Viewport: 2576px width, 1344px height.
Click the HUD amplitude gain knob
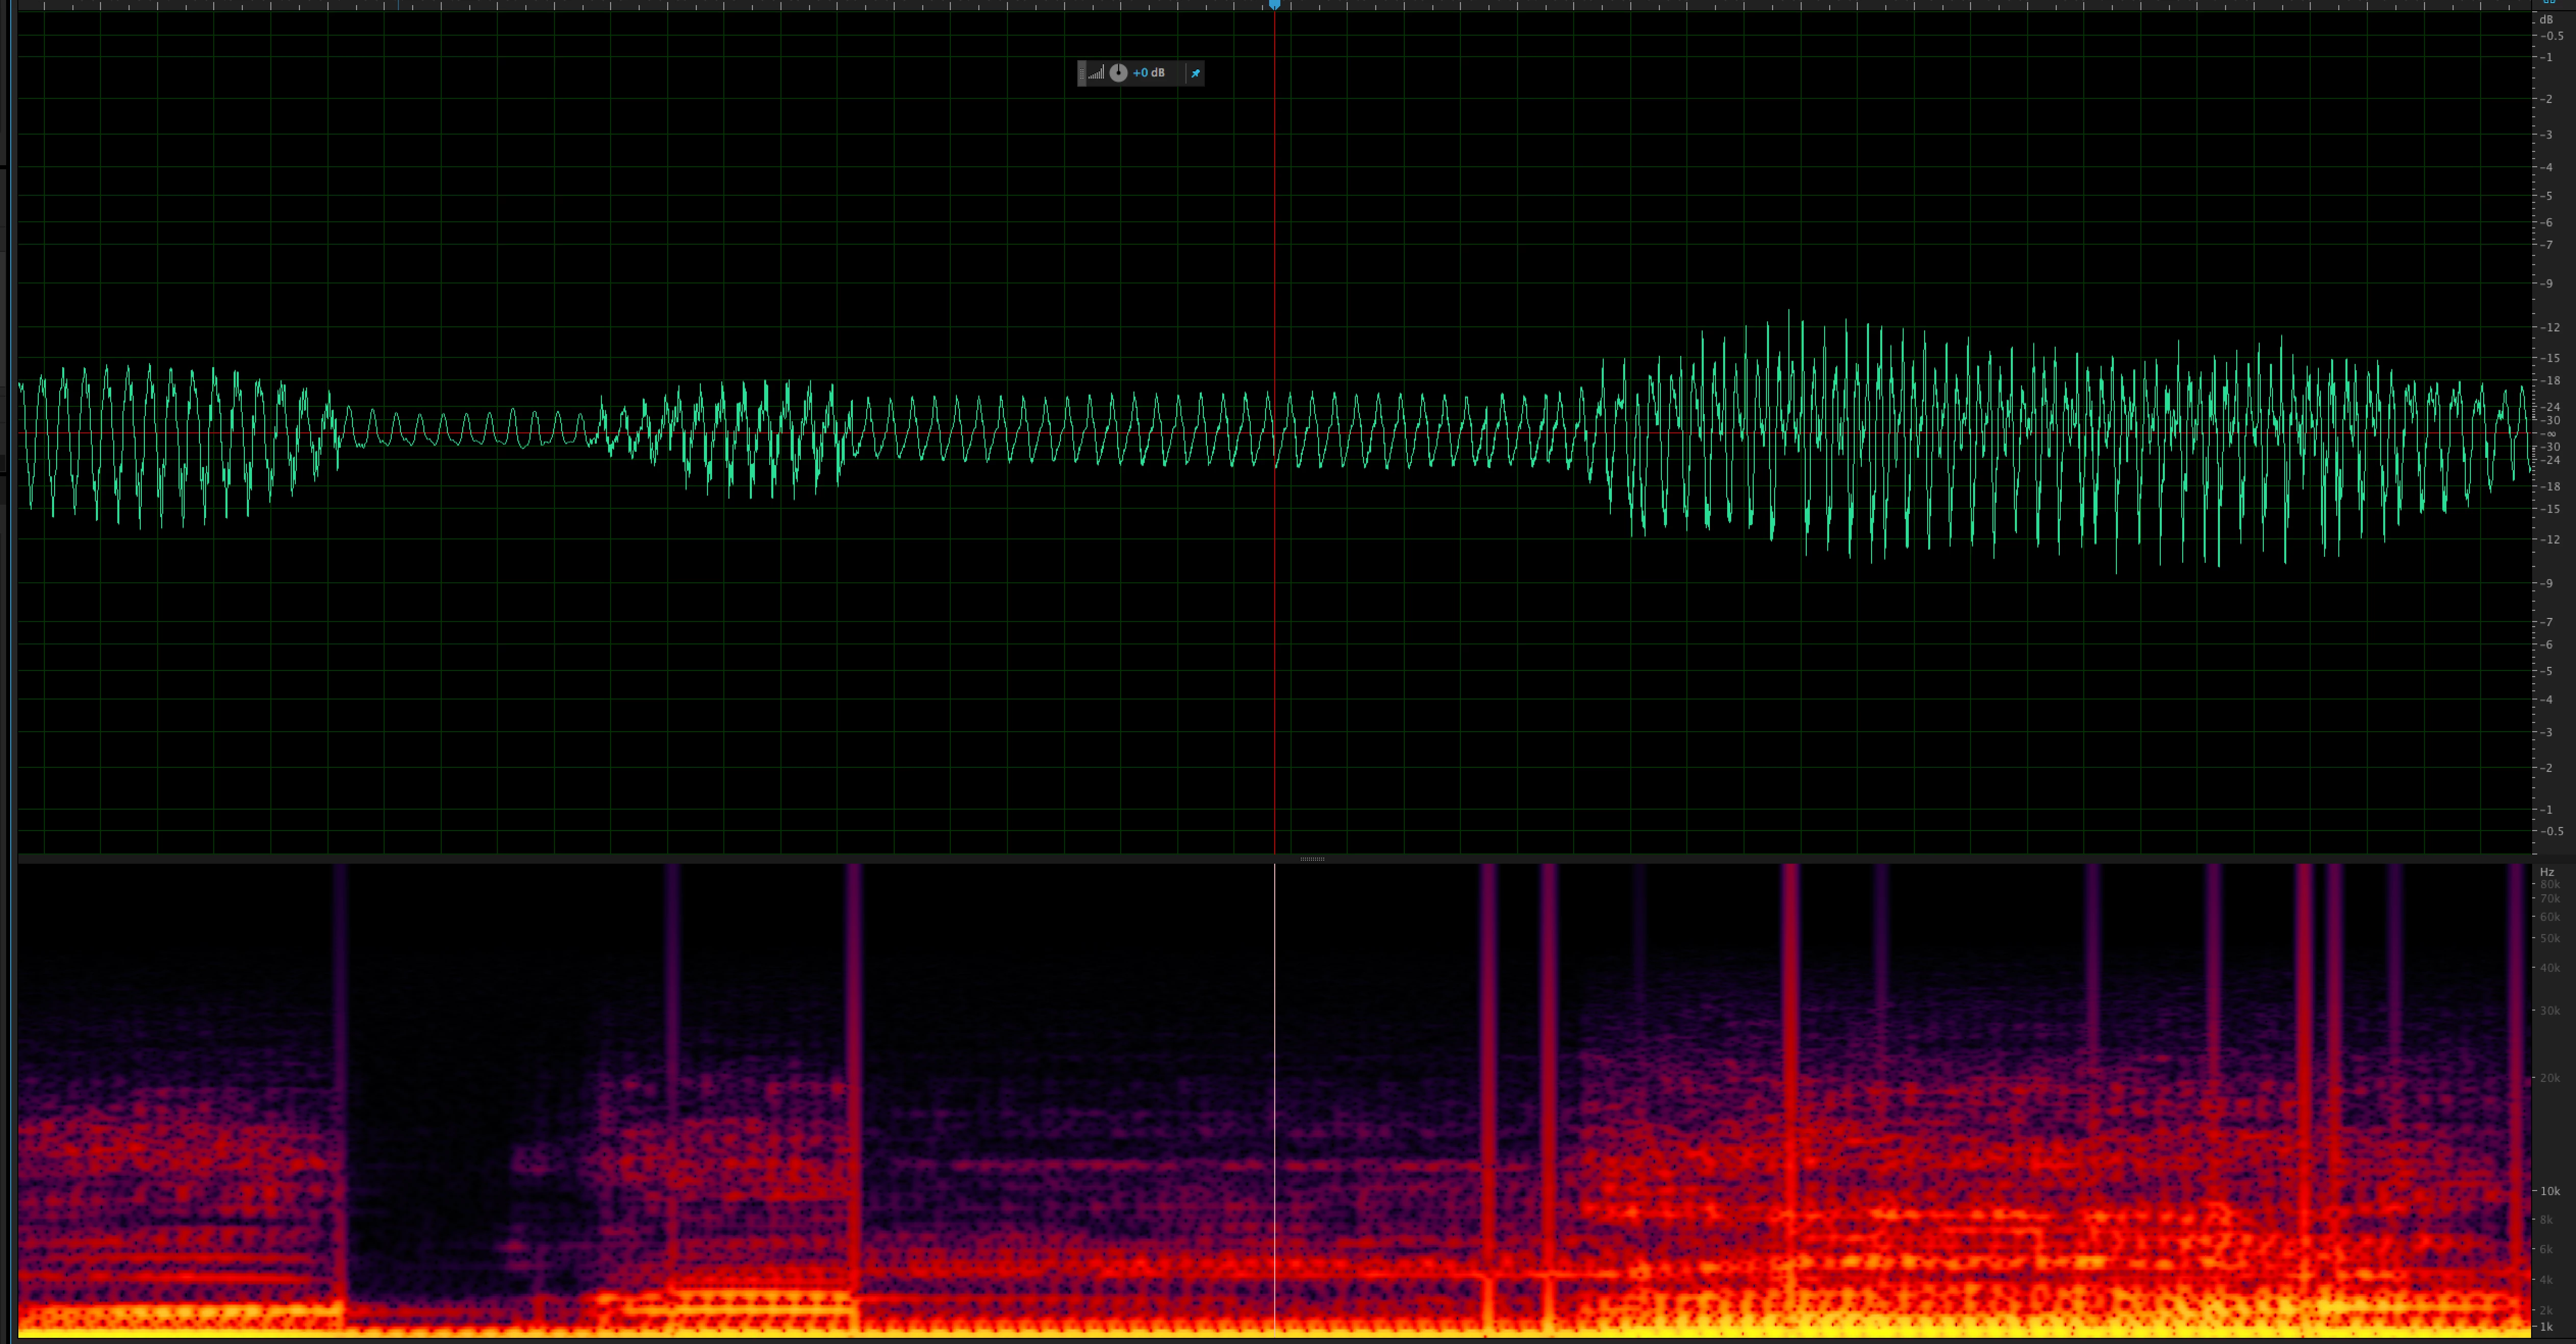point(1118,73)
